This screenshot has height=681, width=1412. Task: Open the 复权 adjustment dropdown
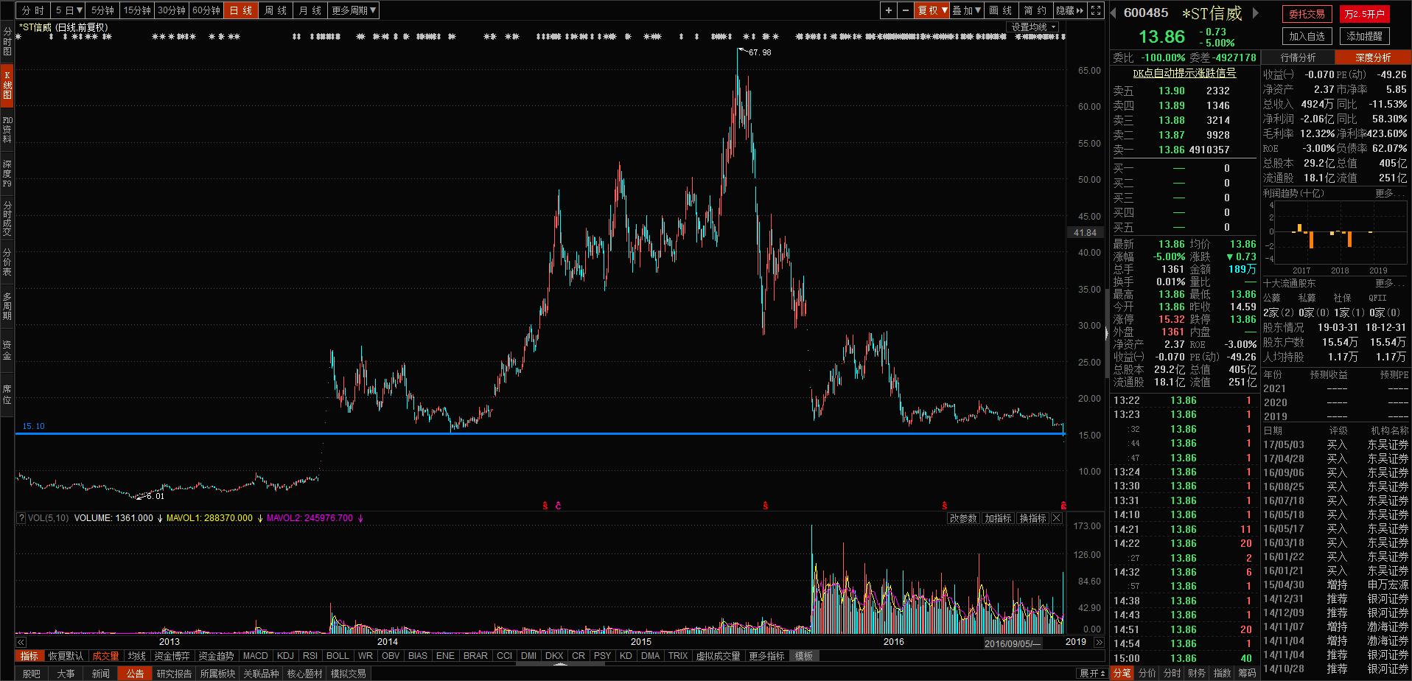coord(932,10)
